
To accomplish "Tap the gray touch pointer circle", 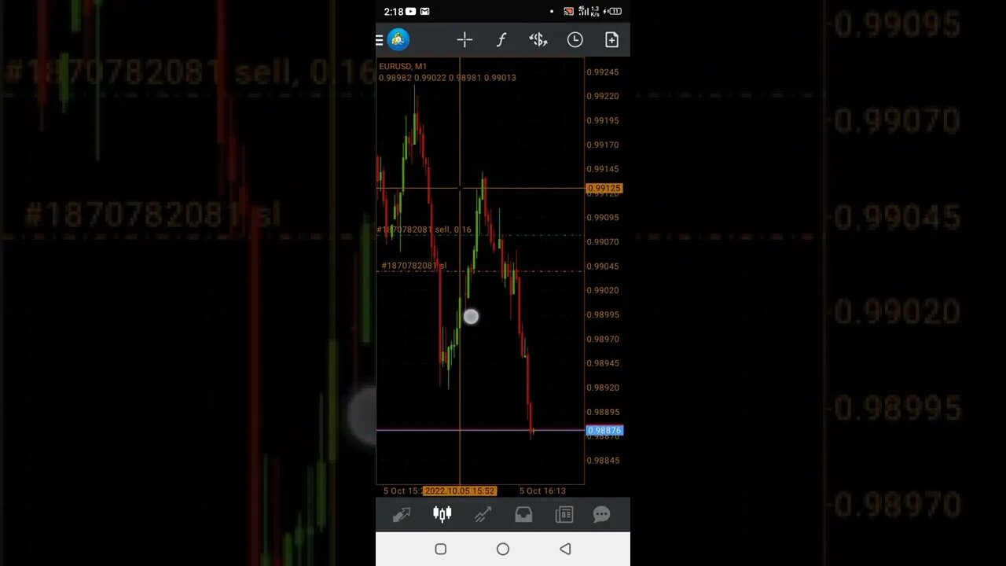I will click(471, 317).
